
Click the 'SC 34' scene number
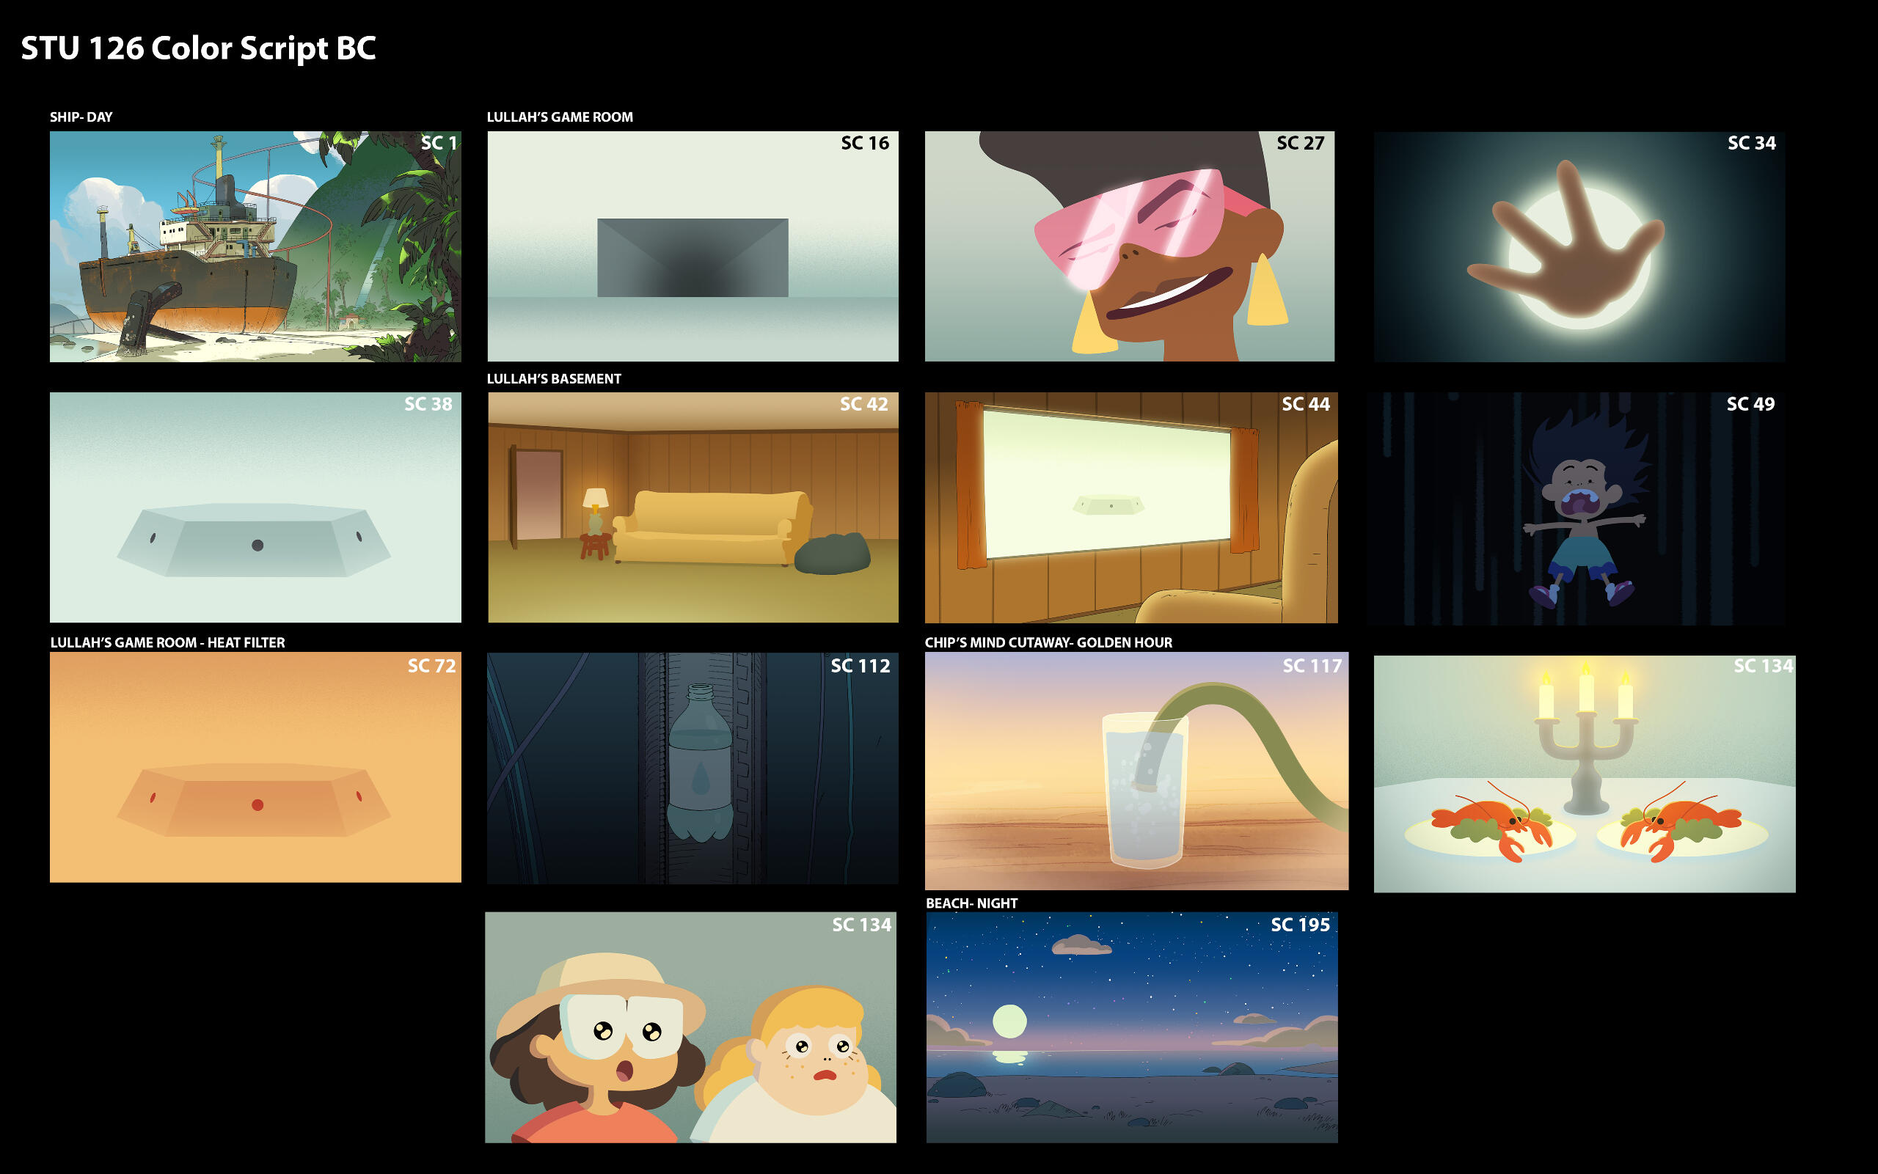pos(1751,143)
